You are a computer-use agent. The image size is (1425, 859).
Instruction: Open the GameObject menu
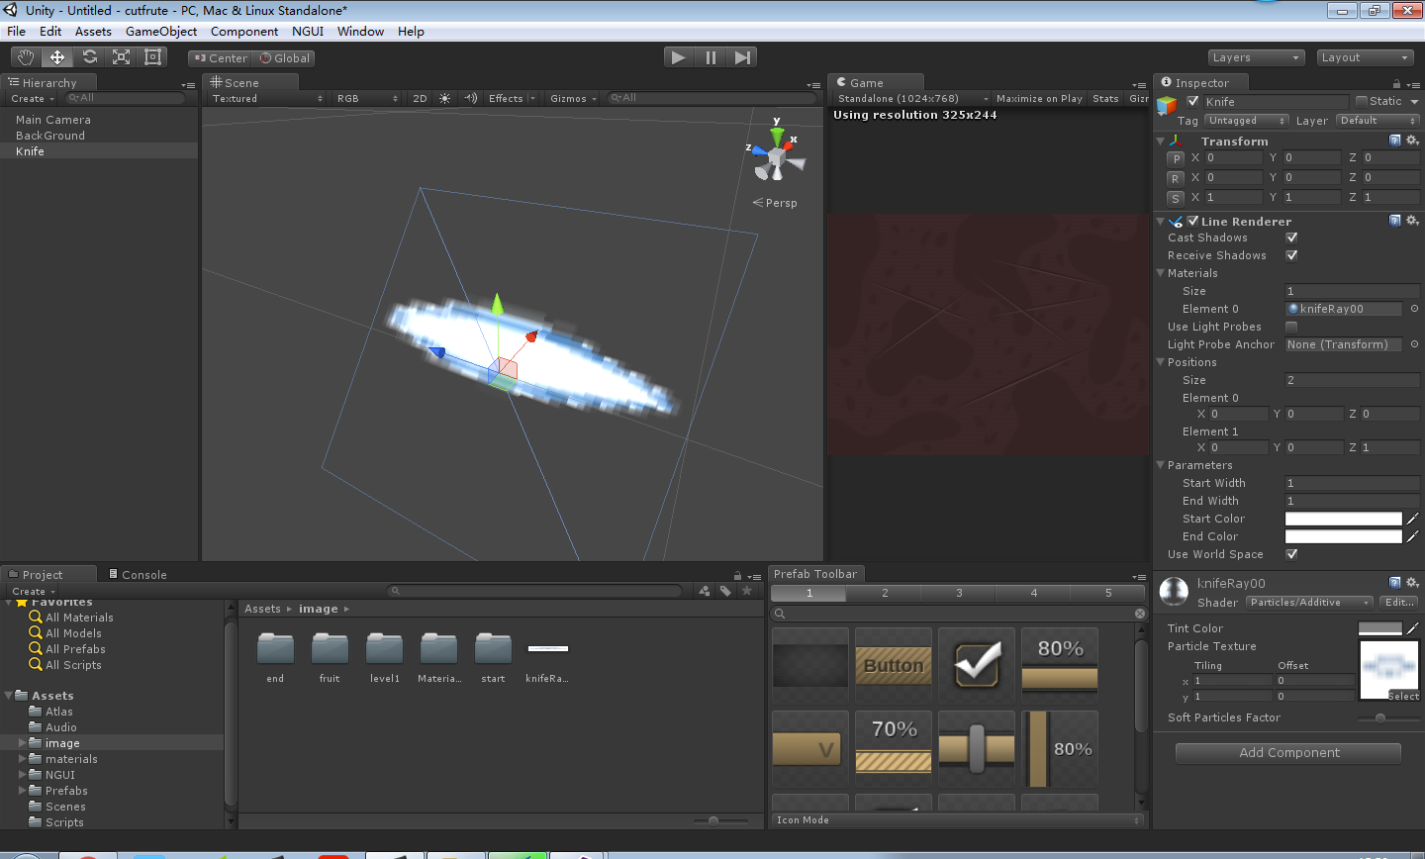tap(161, 31)
